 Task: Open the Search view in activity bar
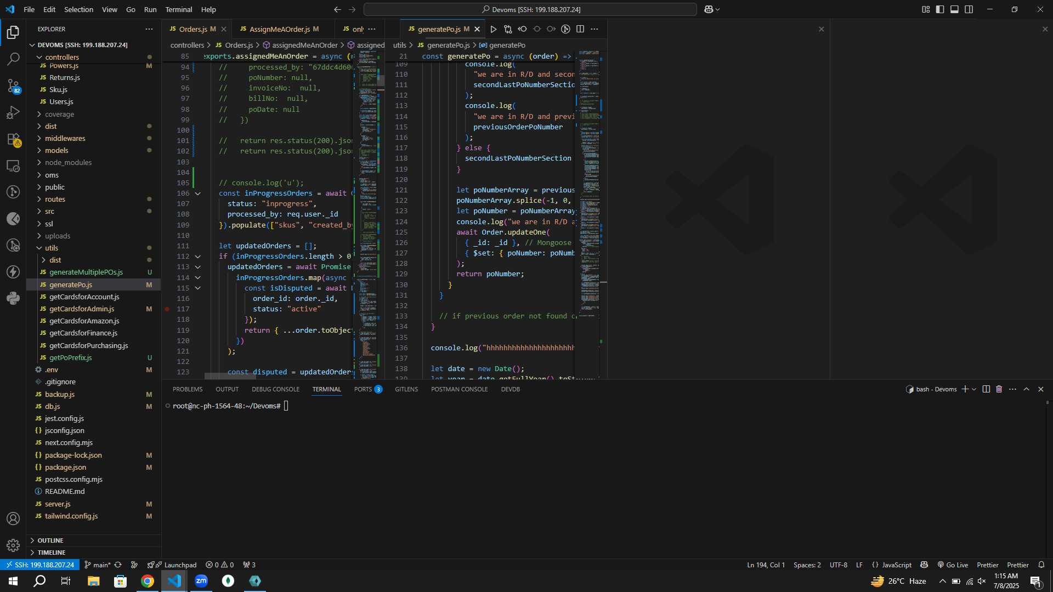pyautogui.click(x=13, y=59)
